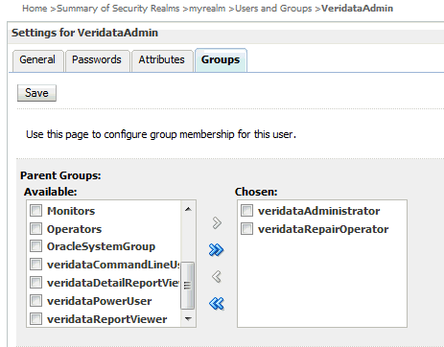Open the Passwords tab
Screen dimensions: 444x347
point(97,59)
